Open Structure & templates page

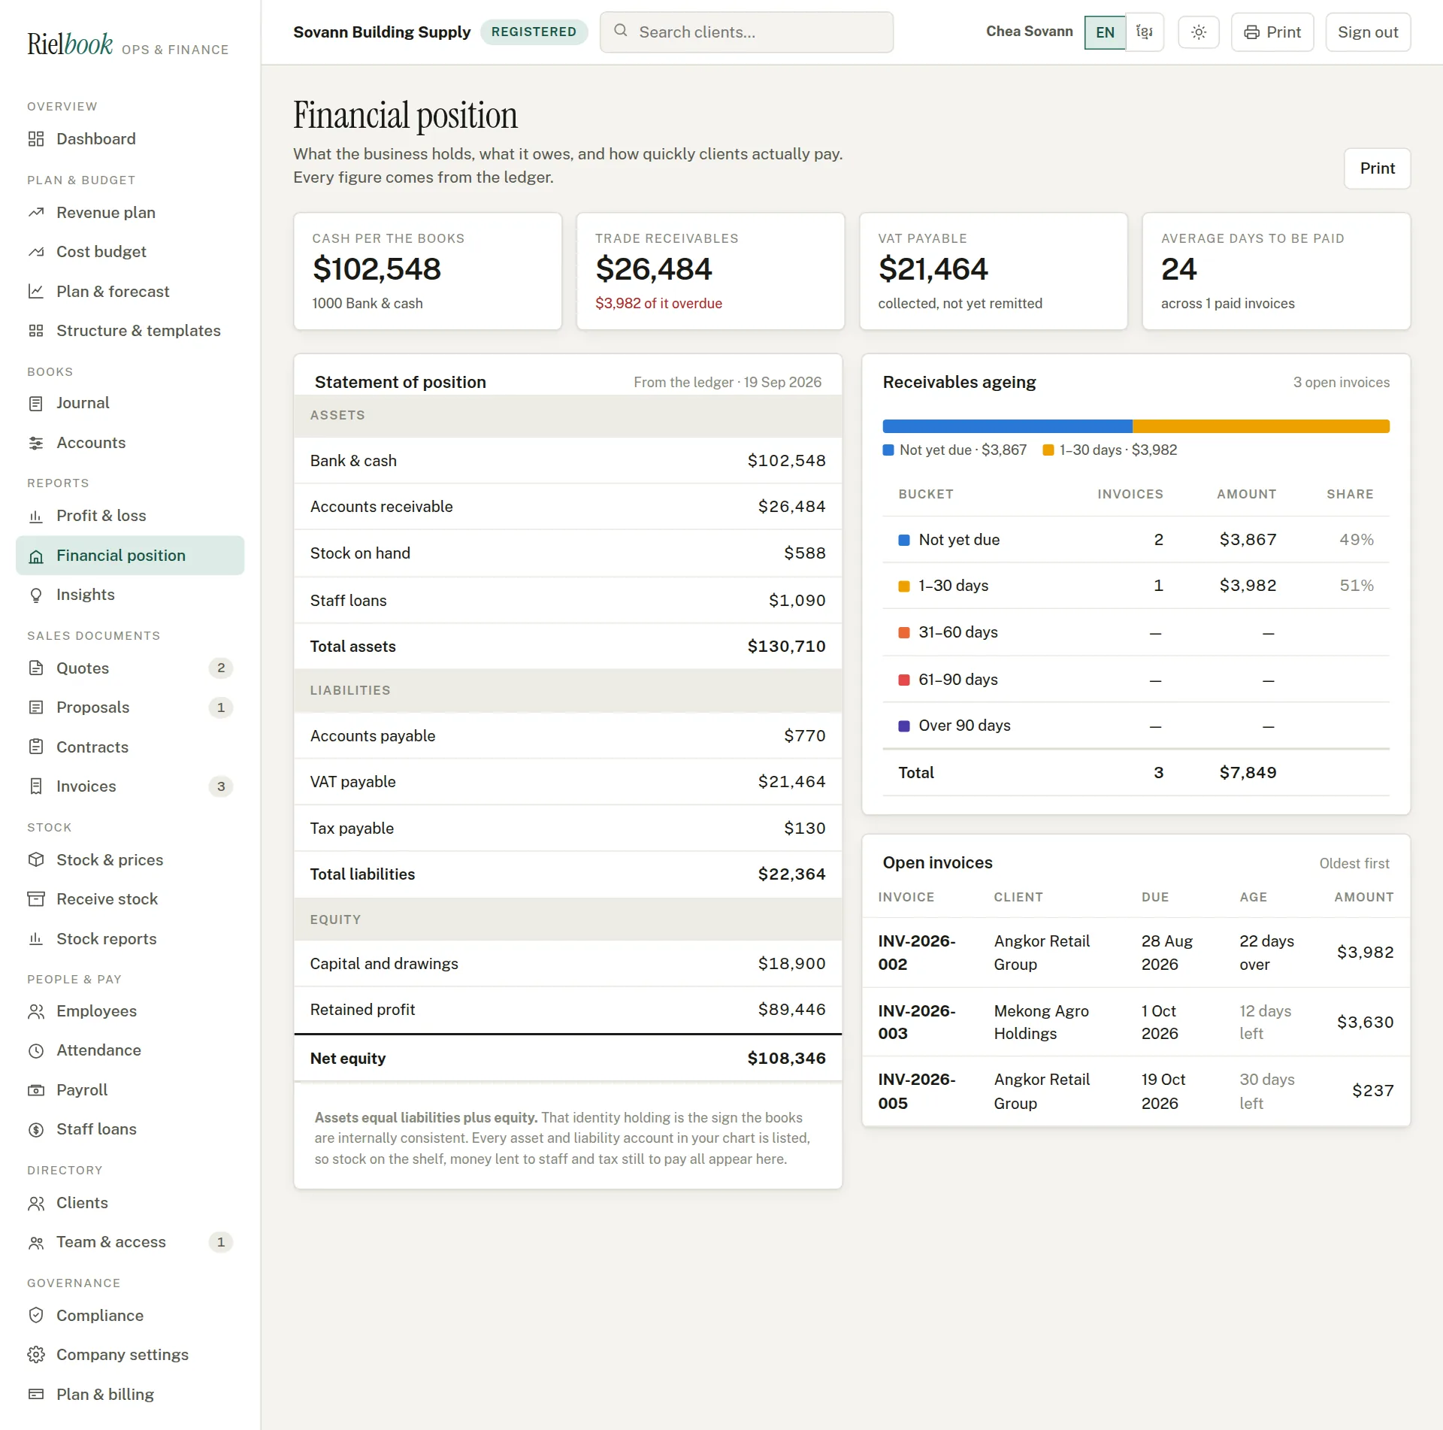coord(129,331)
